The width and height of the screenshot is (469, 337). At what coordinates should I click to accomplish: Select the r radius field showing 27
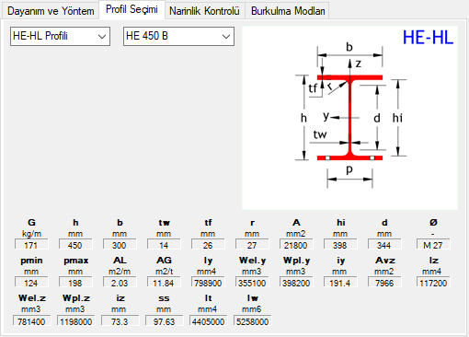pos(252,245)
